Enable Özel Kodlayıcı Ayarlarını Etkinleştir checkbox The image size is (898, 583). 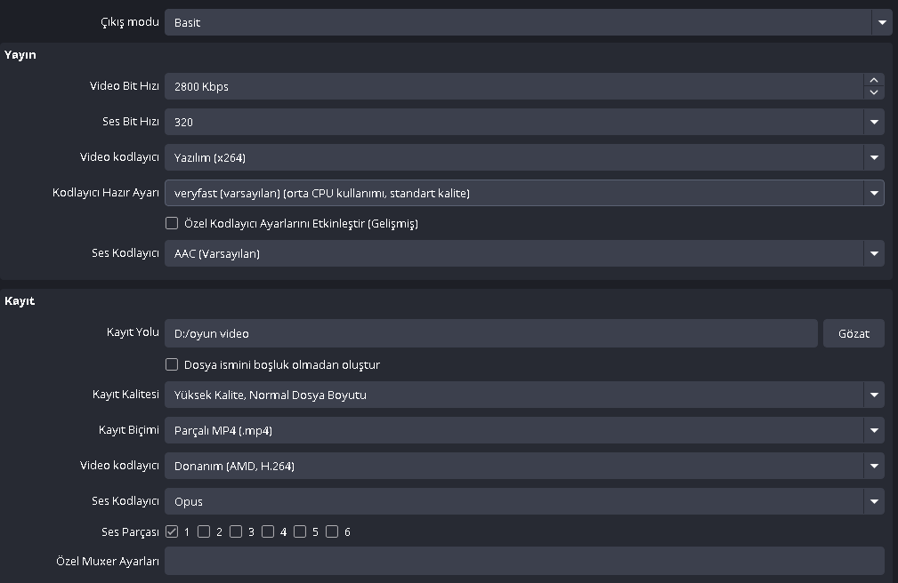click(172, 223)
